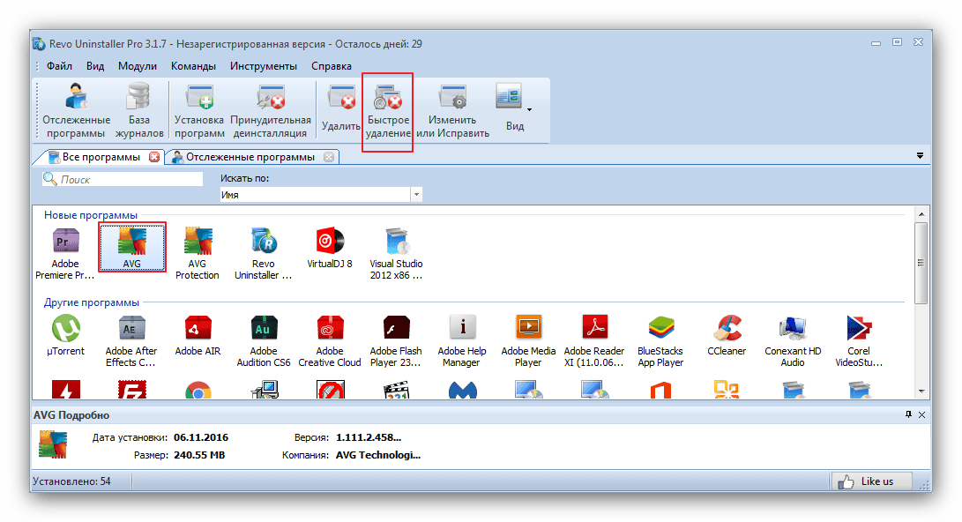
Task: Click Установлено: 54 in status bar
Action: 71,481
